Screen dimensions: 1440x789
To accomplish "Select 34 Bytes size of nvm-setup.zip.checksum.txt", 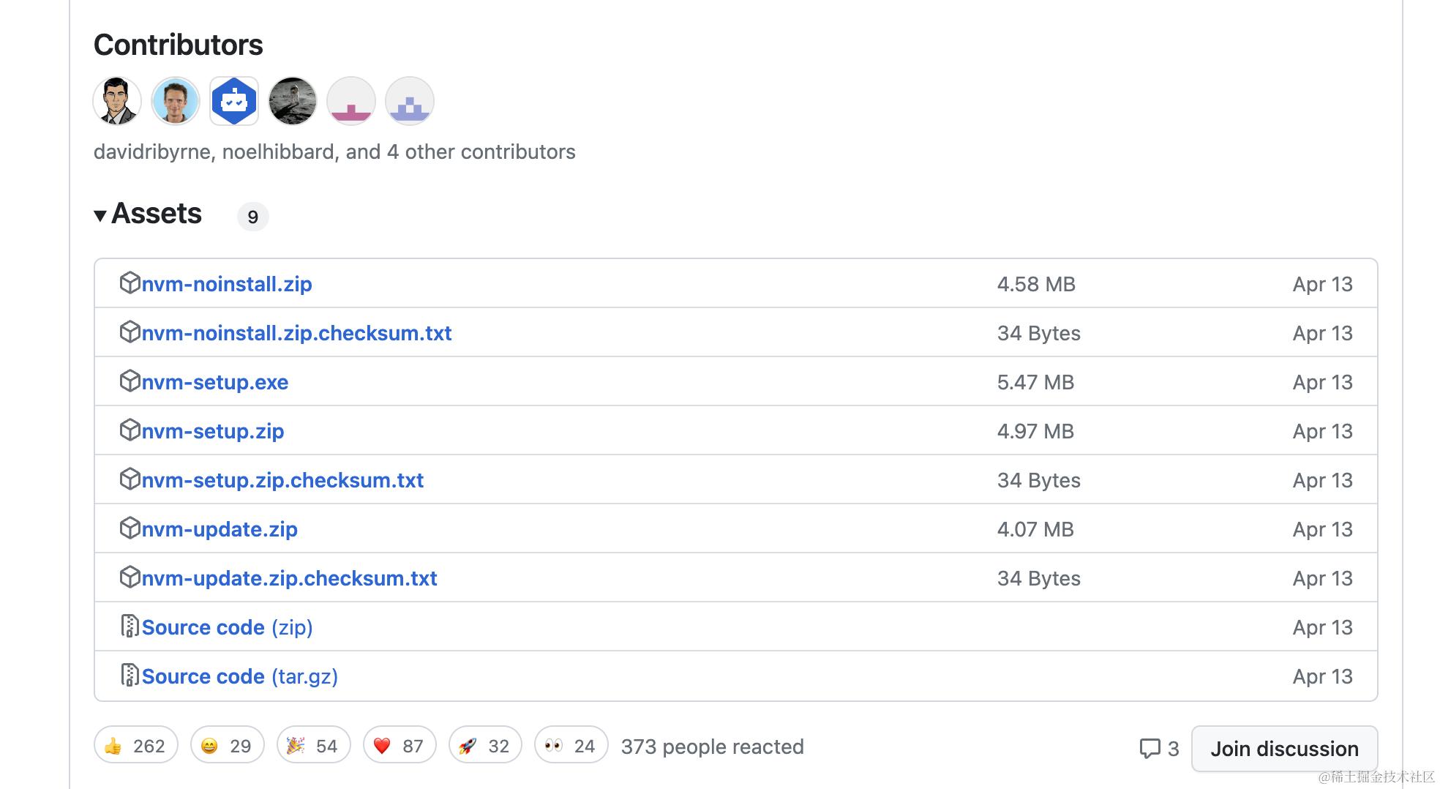I will pyautogui.click(x=1039, y=480).
